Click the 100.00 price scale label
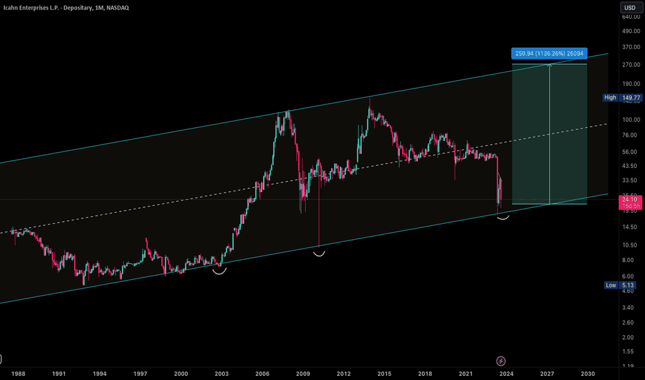 tap(631, 120)
